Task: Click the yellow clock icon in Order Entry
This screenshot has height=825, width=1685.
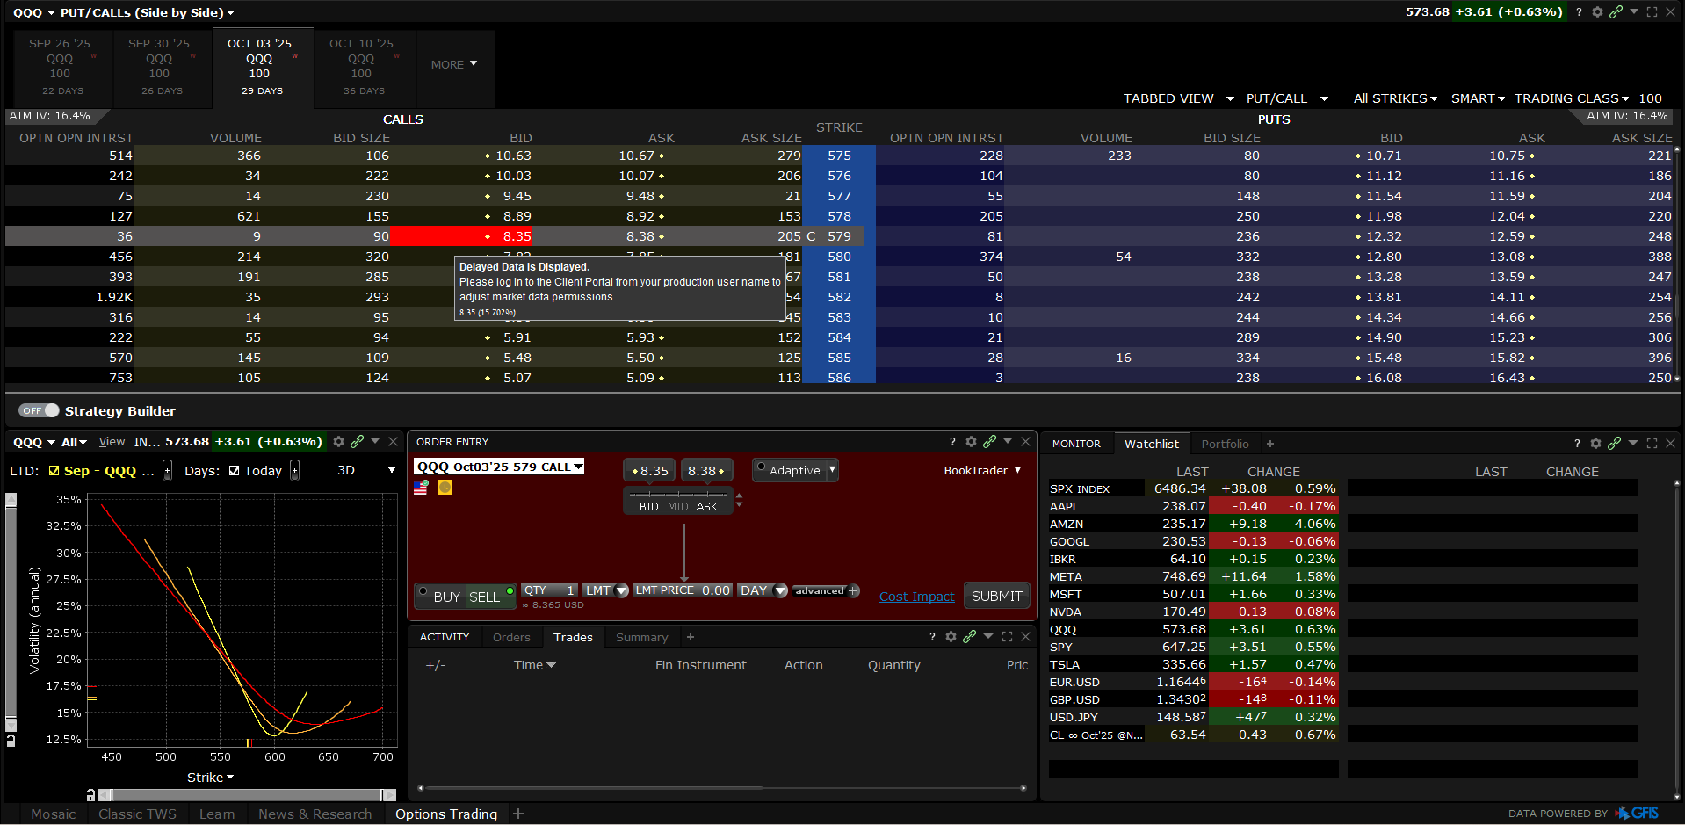Action: click(445, 488)
